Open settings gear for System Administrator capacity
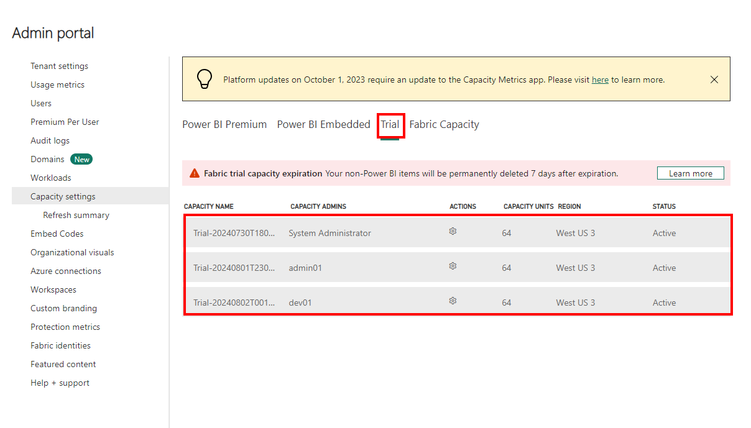 (453, 231)
